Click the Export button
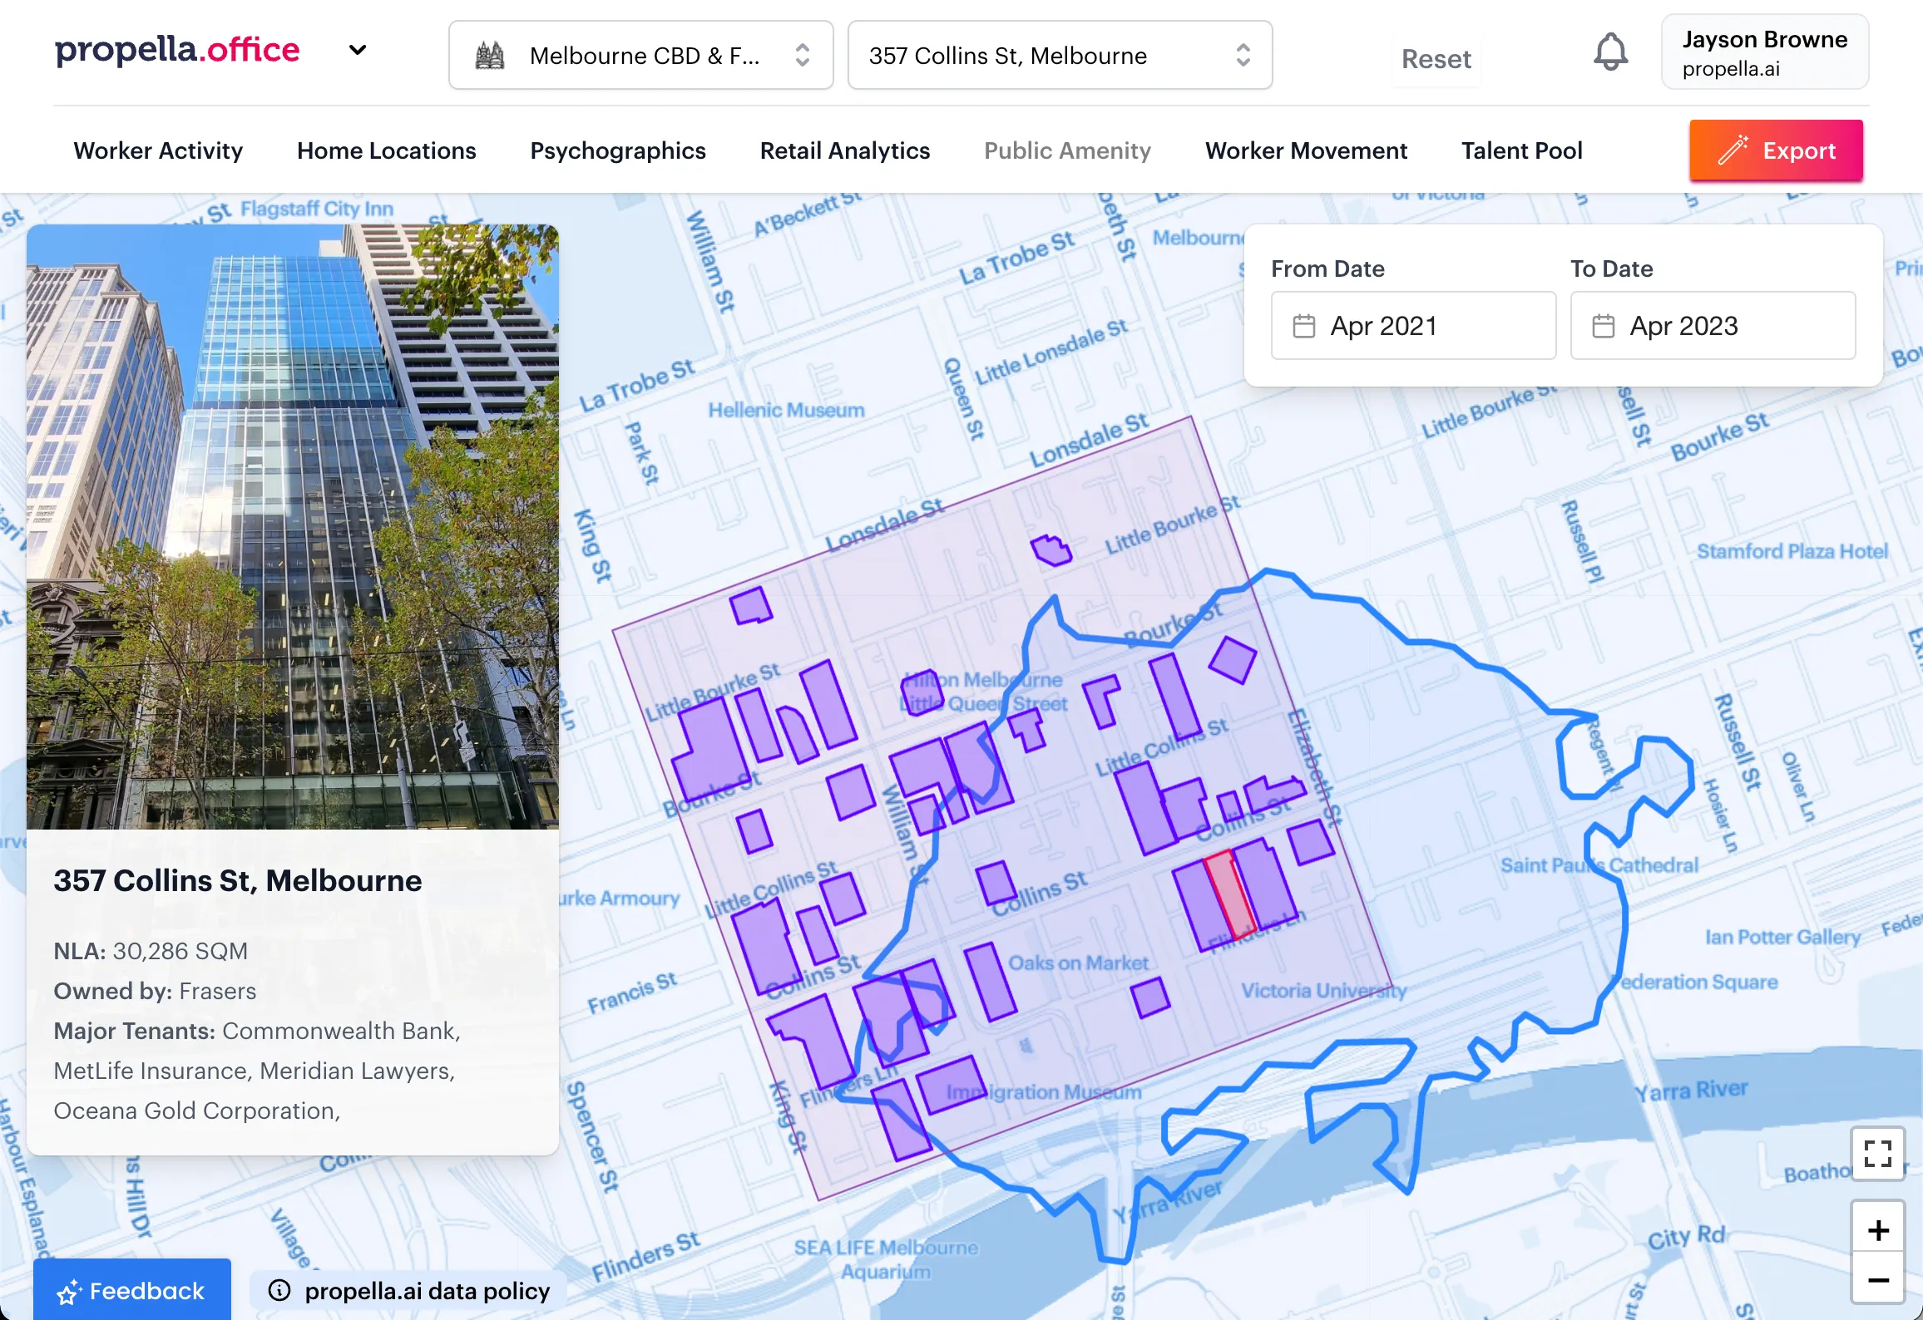1923x1320 pixels. tap(1776, 150)
